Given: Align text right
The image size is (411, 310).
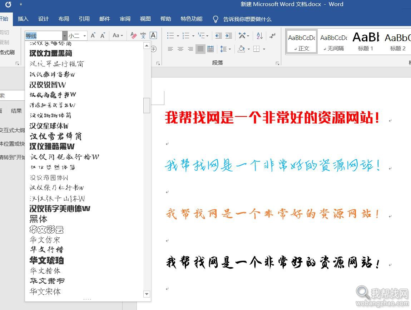Looking at the screenshot, I should [x=190, y=49].
